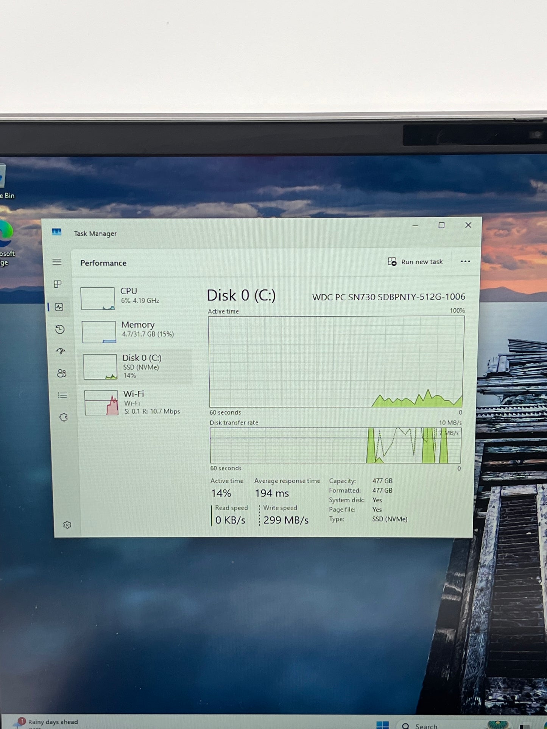Click the Performance page title
The width and height of the screenshot is (547, 729).
[x=103, y=263]
